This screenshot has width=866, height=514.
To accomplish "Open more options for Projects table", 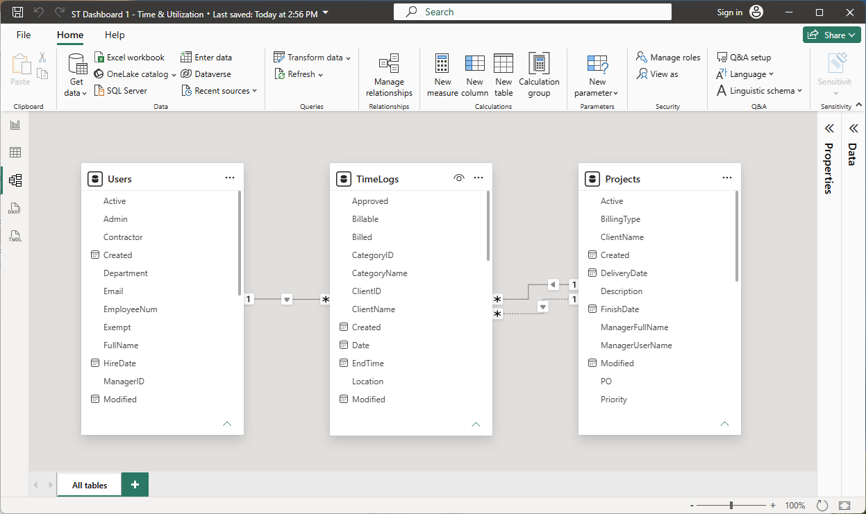I will pos(727,178).
